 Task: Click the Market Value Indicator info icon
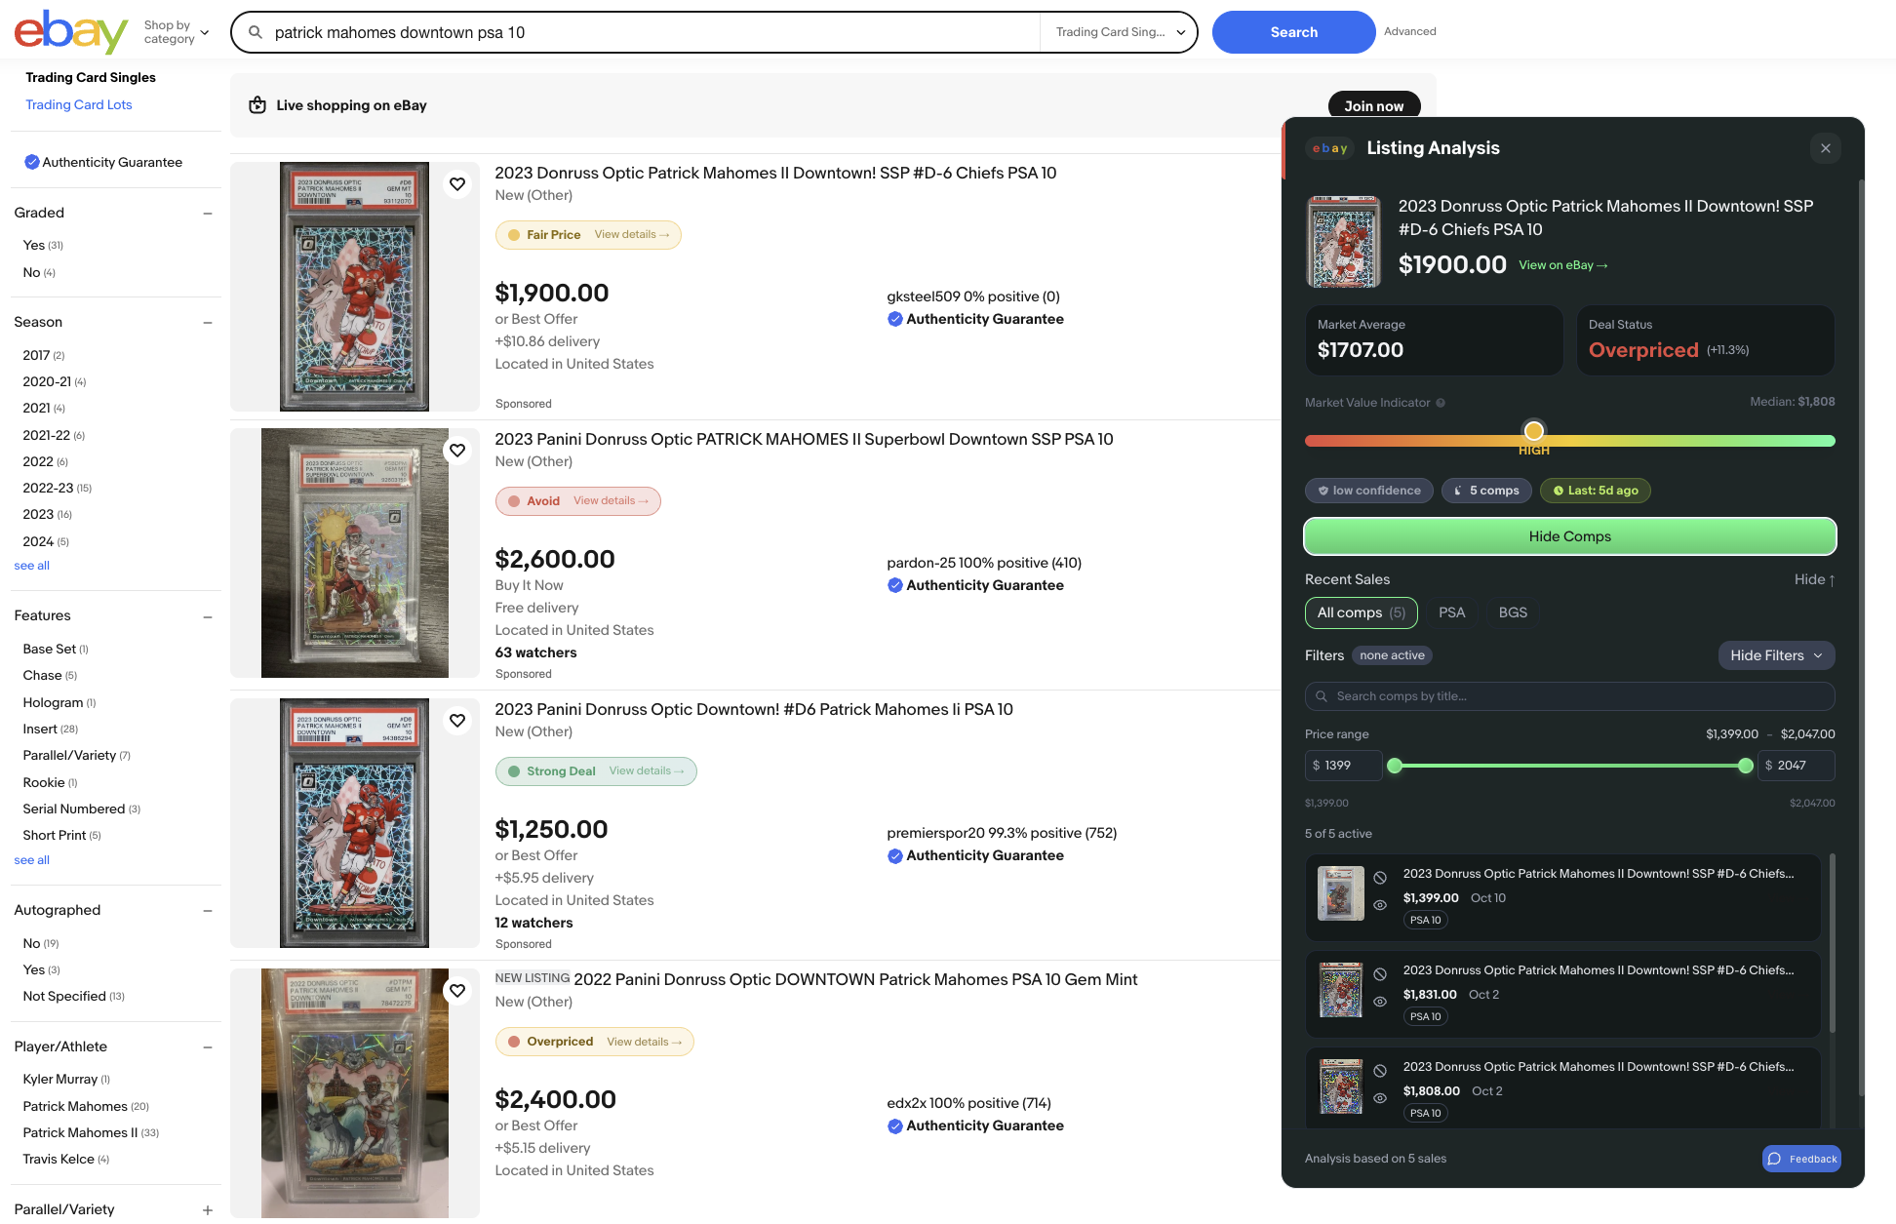(x=1441, y=403)
